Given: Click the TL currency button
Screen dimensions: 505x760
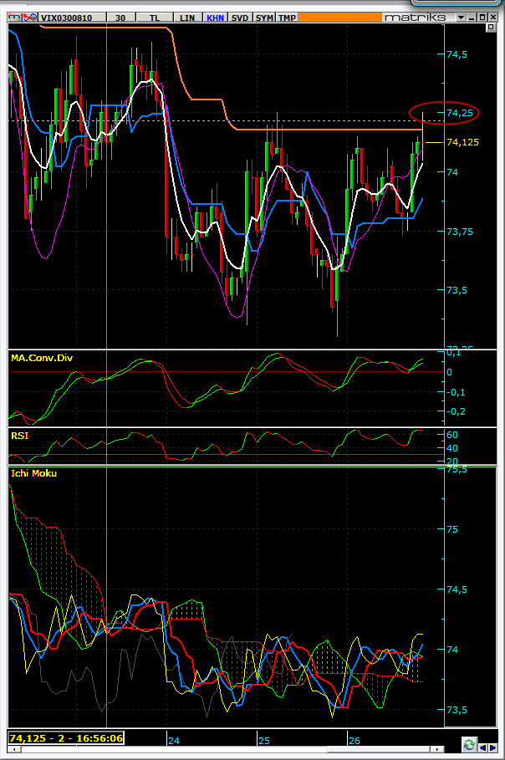Looking at the screenshot, I should click(155, 17).
